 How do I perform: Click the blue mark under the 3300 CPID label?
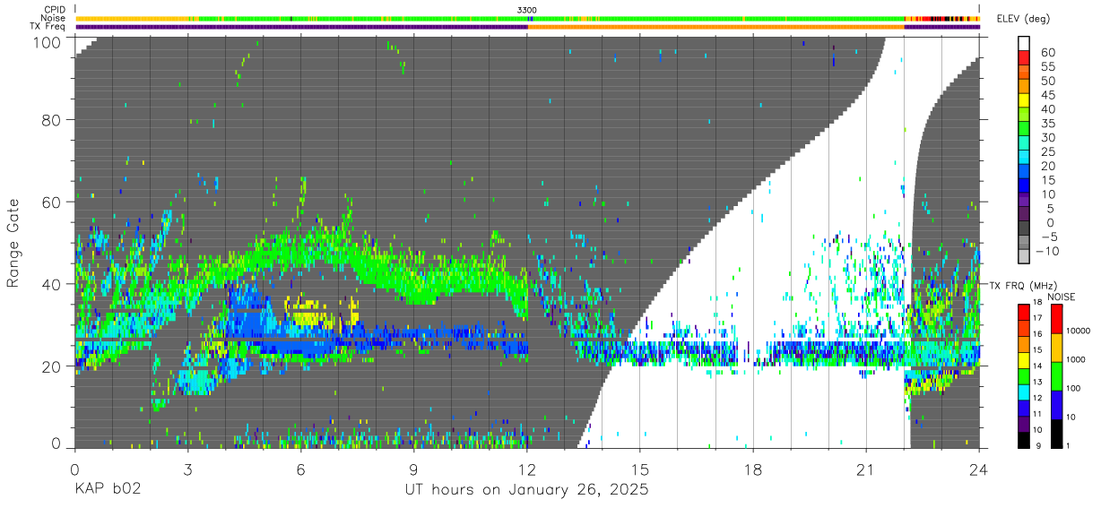click(531, 18)
